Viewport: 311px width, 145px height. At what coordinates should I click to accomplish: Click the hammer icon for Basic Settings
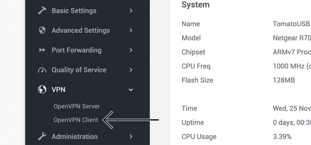coord(42,11)
